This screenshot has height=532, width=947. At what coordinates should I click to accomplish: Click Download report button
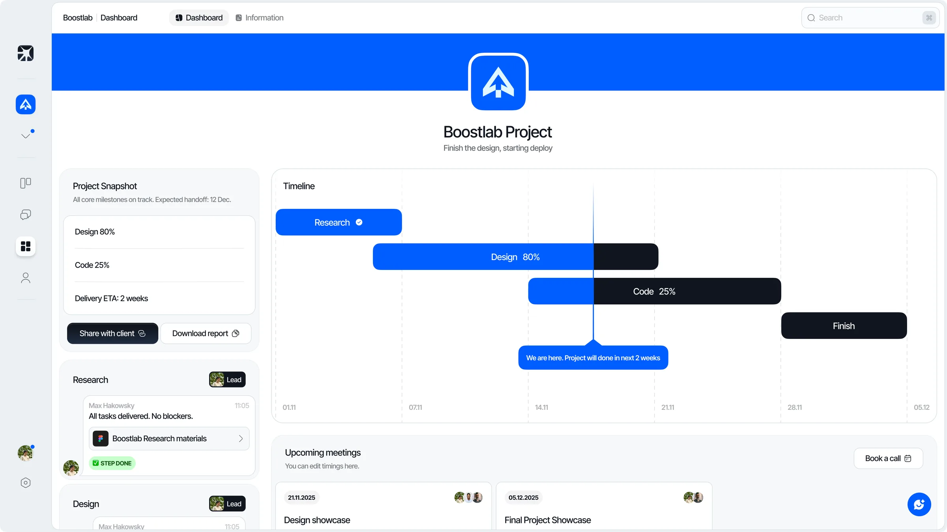[206, 333]
